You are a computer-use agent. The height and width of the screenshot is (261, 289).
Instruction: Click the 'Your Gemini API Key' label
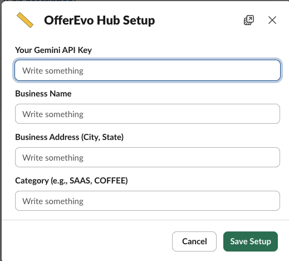(53, 50)
